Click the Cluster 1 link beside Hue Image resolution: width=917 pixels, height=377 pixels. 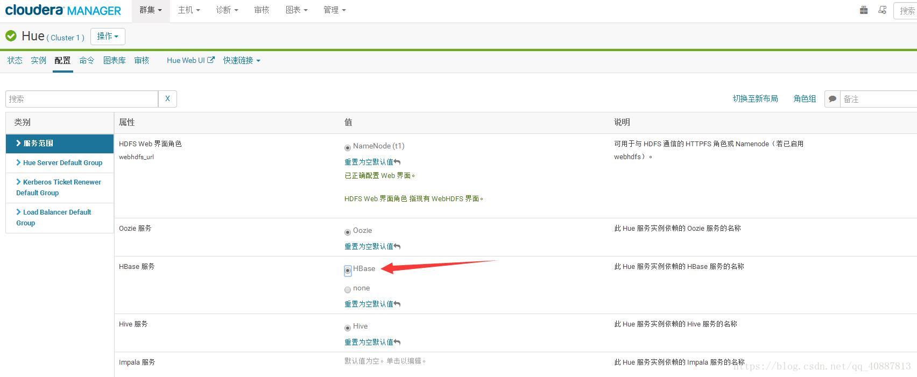click(66, 38)
